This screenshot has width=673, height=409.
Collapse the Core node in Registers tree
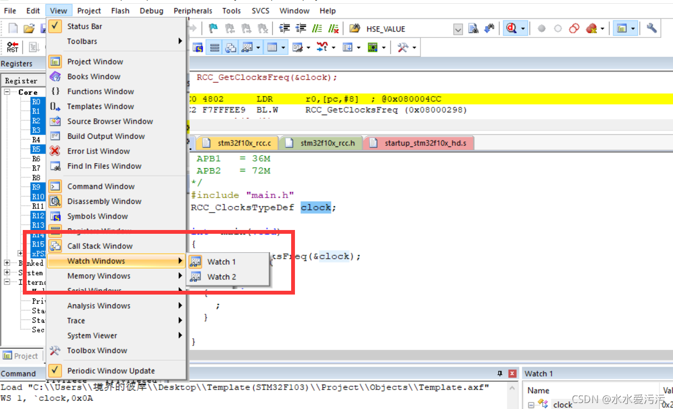pyautogui.click(x=8, y=92)
